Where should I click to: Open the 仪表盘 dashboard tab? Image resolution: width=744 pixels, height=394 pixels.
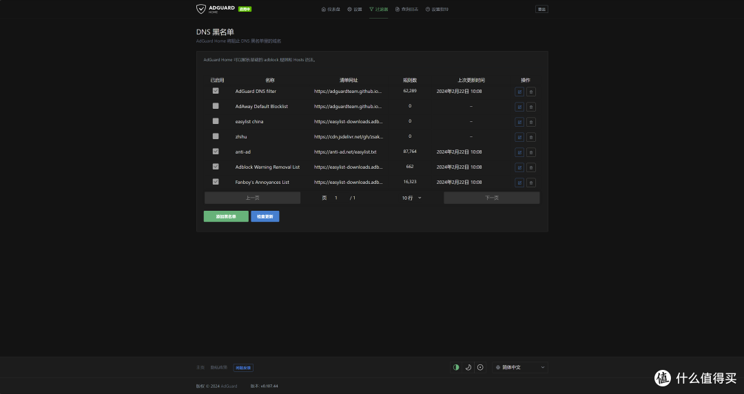(331, 10)
